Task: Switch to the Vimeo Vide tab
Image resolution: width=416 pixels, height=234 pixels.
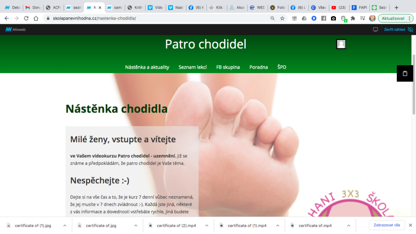Action: pos(156,8)
